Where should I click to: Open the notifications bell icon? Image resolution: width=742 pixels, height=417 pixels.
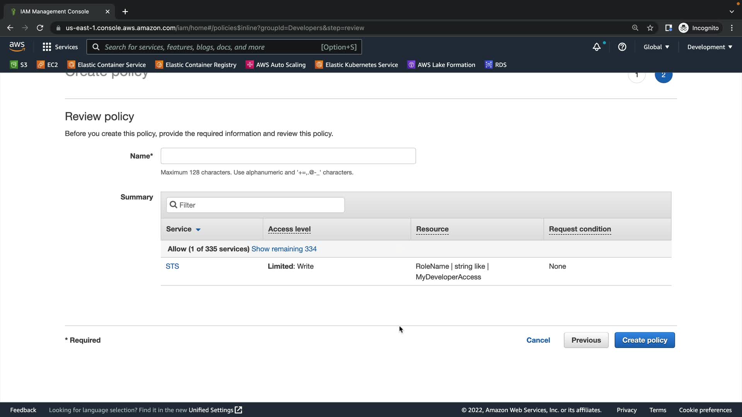pyautogui.click(x=597, y=47)
